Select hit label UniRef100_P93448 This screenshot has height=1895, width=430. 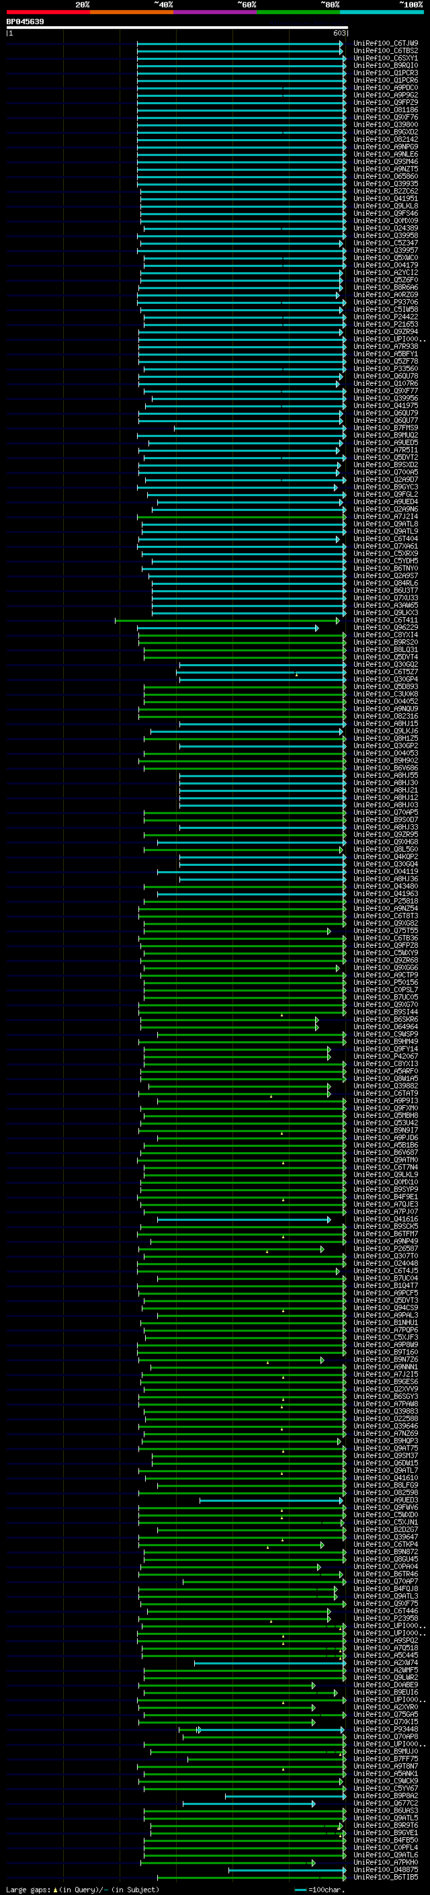(386, 1730)
